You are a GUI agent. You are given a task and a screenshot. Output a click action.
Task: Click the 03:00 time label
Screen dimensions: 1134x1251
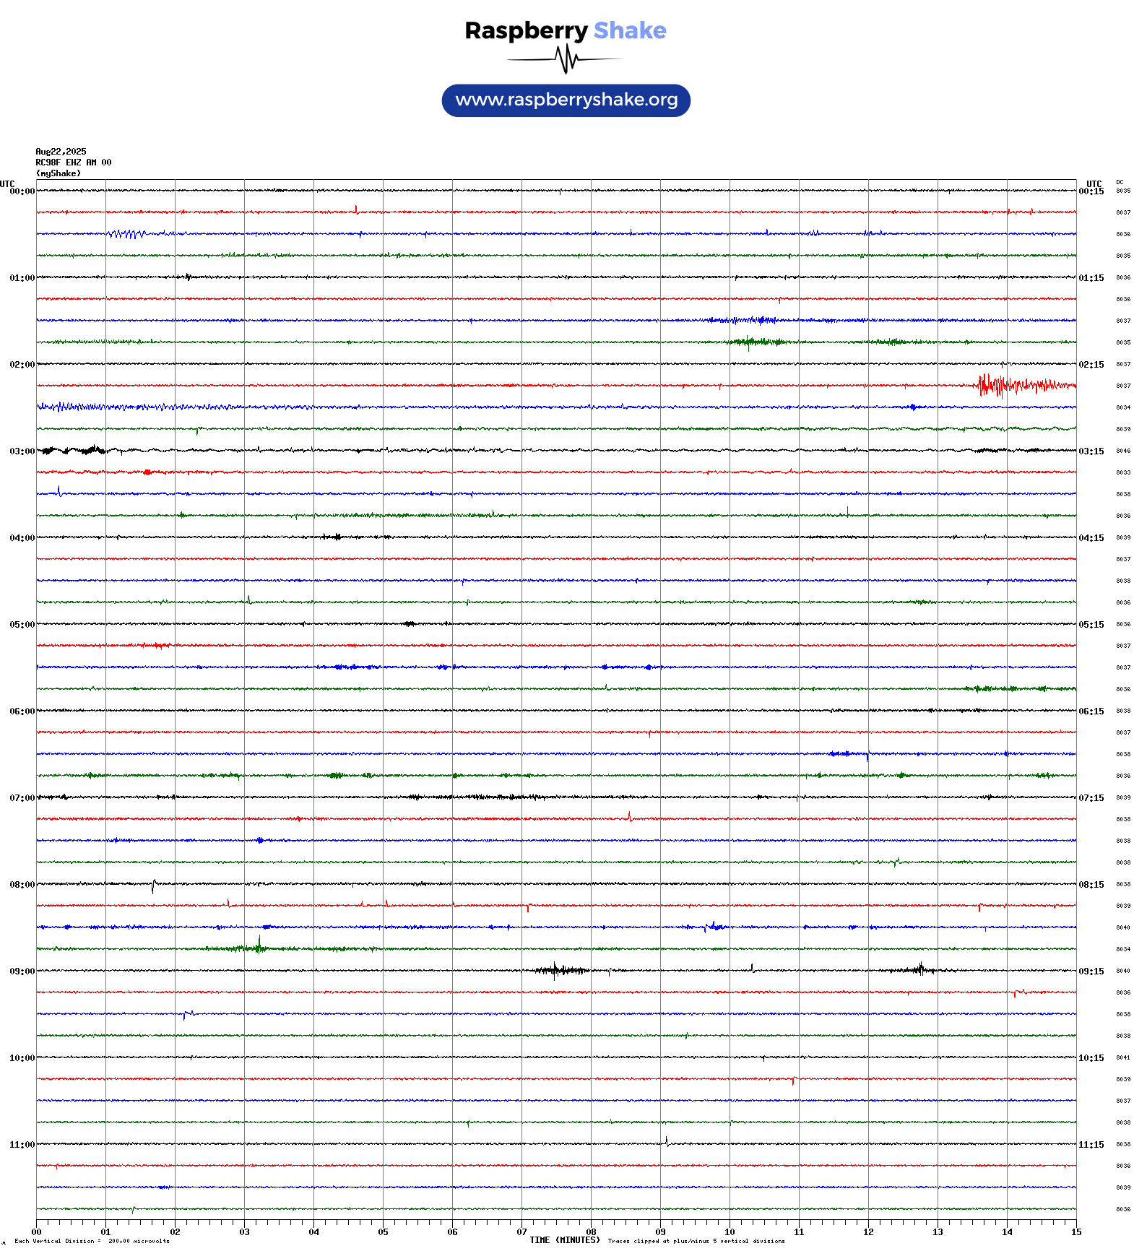22,451
